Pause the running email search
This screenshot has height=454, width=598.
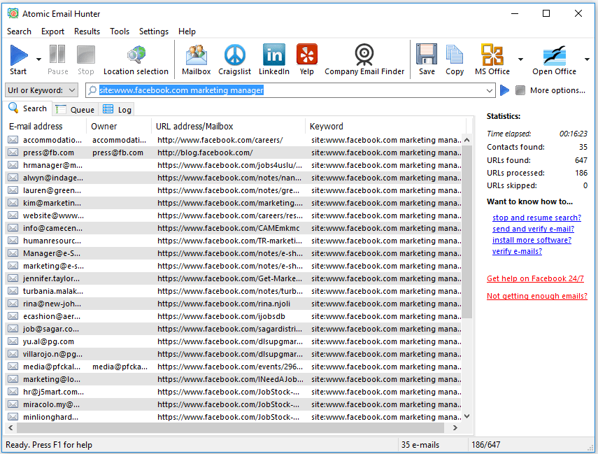tap(57, 55)
